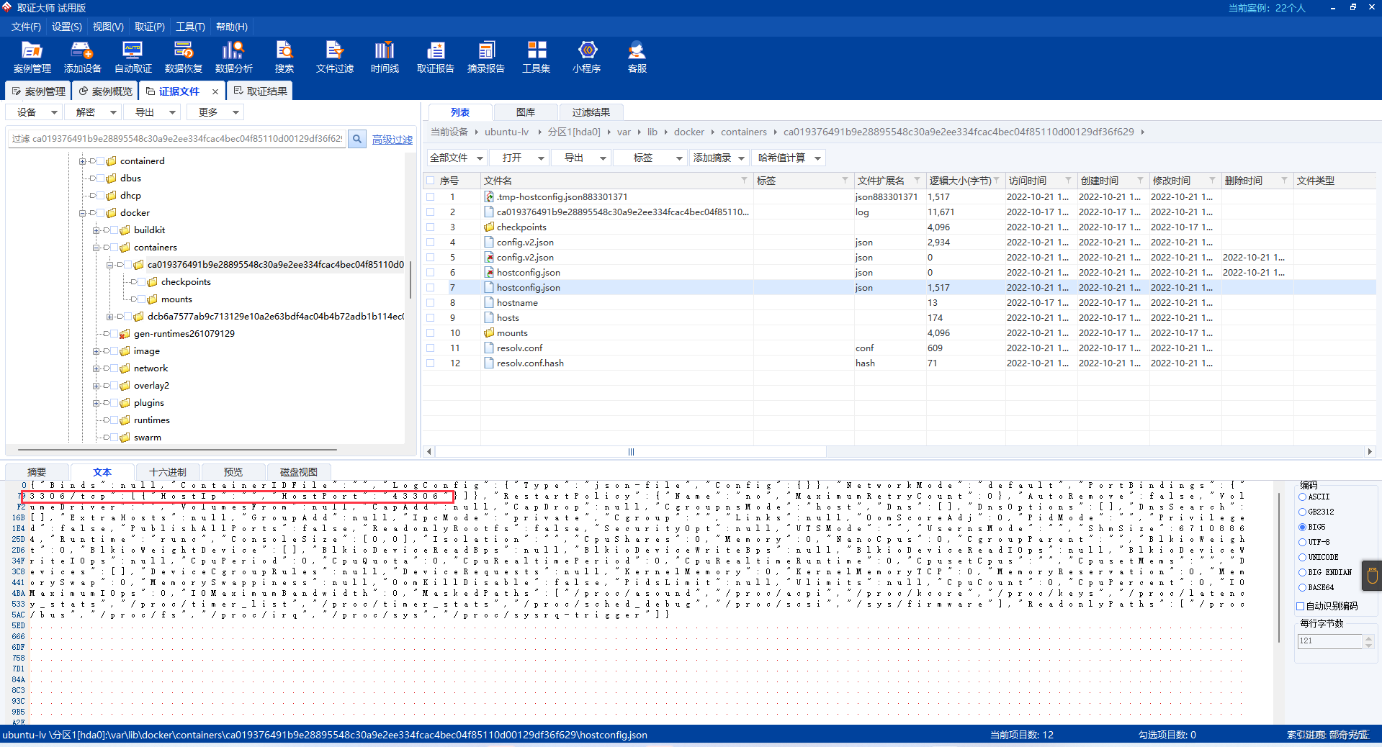The height and width of the screenshot is (747, 1382).
Task: Click the gen-runtimes261079129 folder icon
Action: pos(125,334)
